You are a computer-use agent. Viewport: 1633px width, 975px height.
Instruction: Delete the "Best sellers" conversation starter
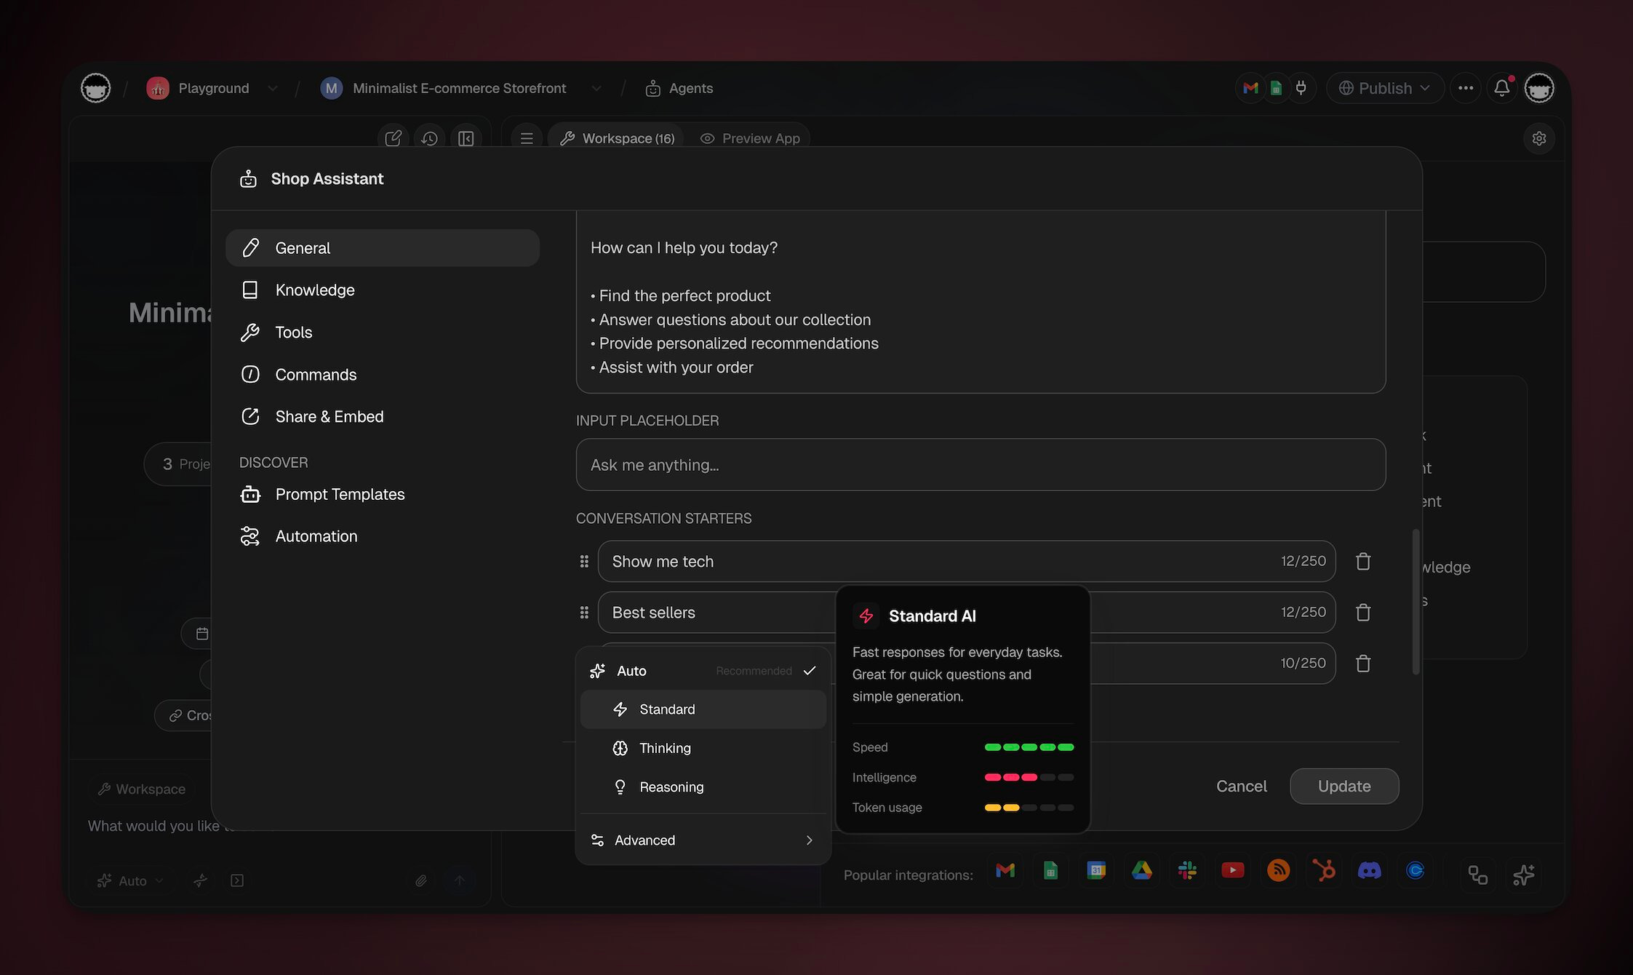tap(1362, 613)
